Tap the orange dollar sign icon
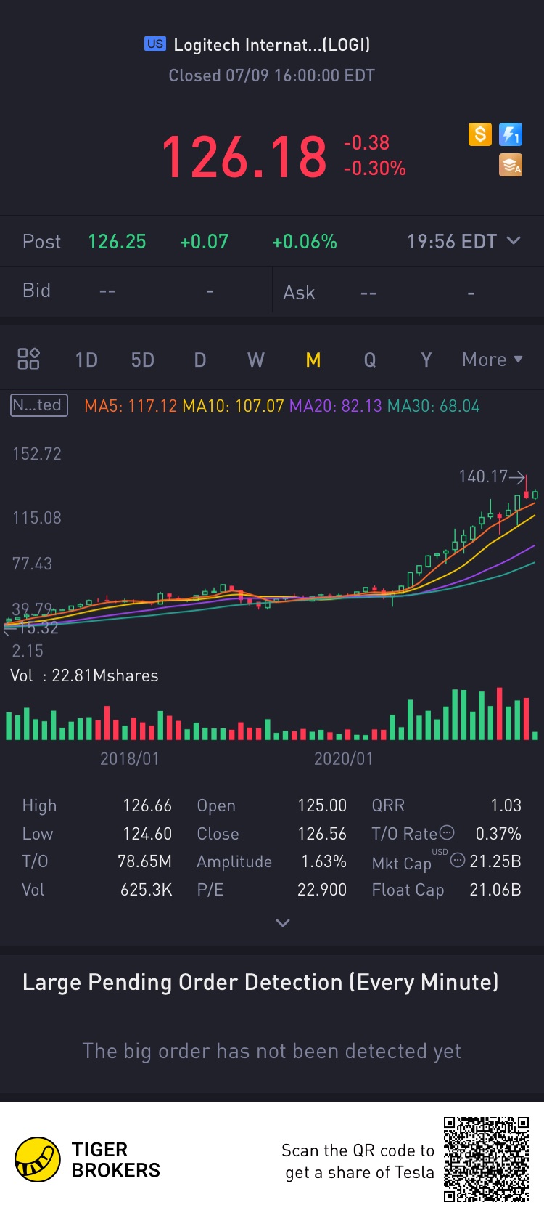Viewport: 544px width, 1218px height. click(x=480, y=134)
